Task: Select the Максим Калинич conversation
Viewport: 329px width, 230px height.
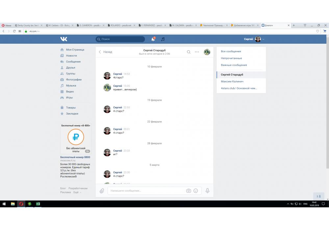Action: point(232,81)
